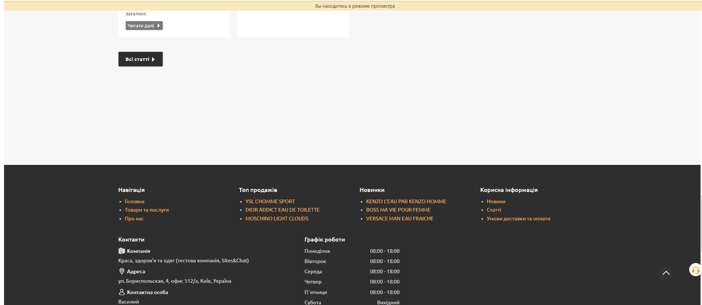Click the contact person icon
The width and height of the screenshot is (702, 305).
[122, 292]
